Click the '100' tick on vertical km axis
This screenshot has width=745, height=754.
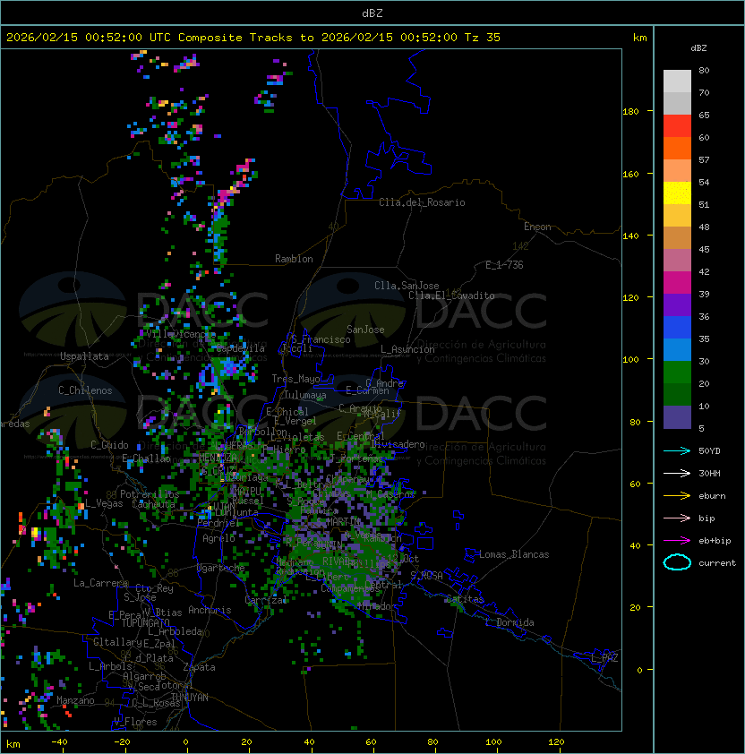click(x=630, y=360)
